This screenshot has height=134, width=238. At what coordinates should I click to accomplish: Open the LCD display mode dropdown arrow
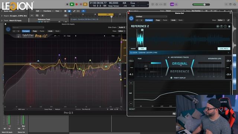pos(148,4)
